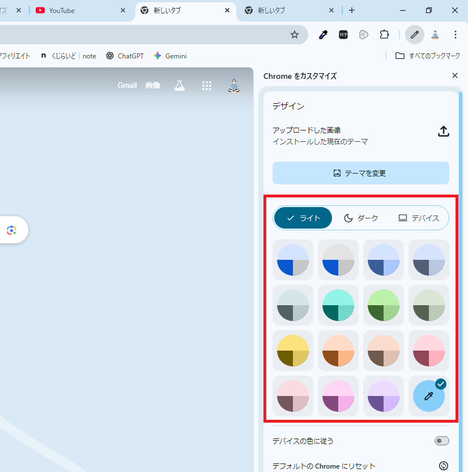Click the WP extension icon
Screen dimensions: 468x472
tap(343, 35)
